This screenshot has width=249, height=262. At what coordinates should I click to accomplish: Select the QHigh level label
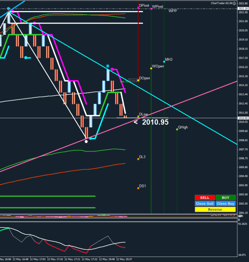[x=183, y=127]
